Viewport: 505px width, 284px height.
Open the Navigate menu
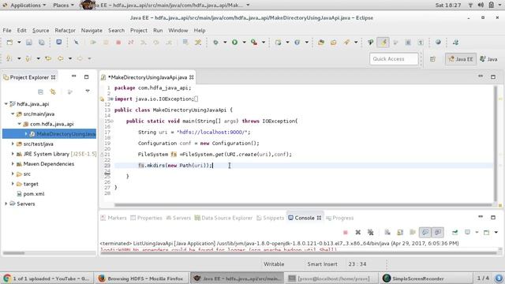tap(92, 30)
